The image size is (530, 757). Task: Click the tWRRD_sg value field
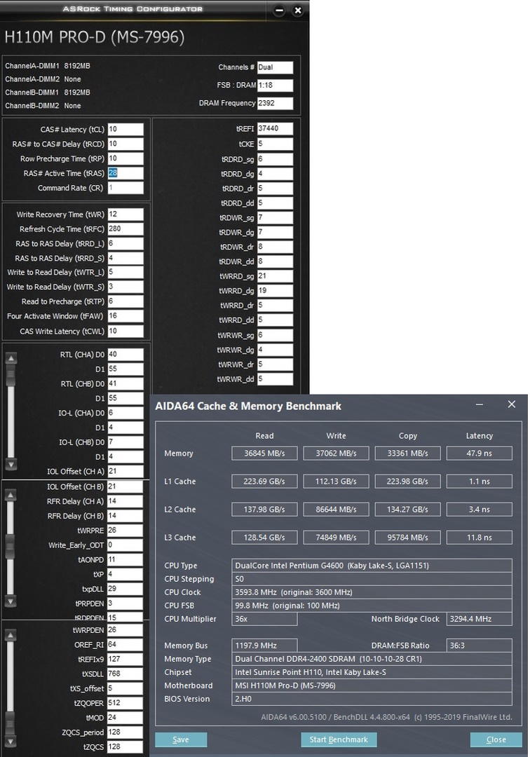(275, 276)
